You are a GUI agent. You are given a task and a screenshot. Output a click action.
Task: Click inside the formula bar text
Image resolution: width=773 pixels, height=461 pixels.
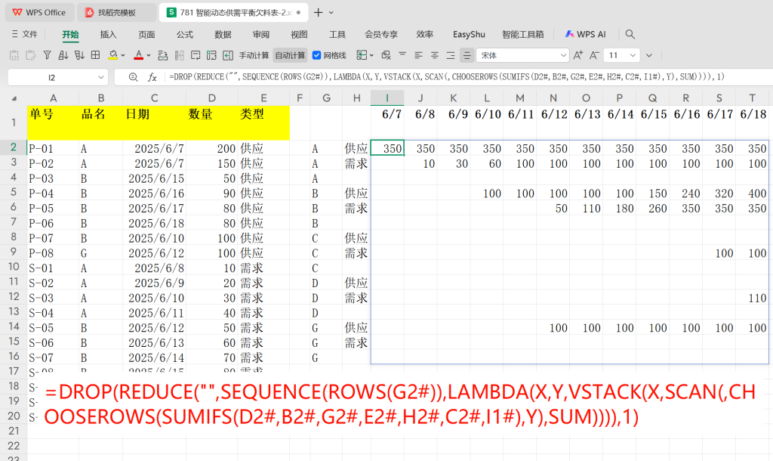point(446,77)
